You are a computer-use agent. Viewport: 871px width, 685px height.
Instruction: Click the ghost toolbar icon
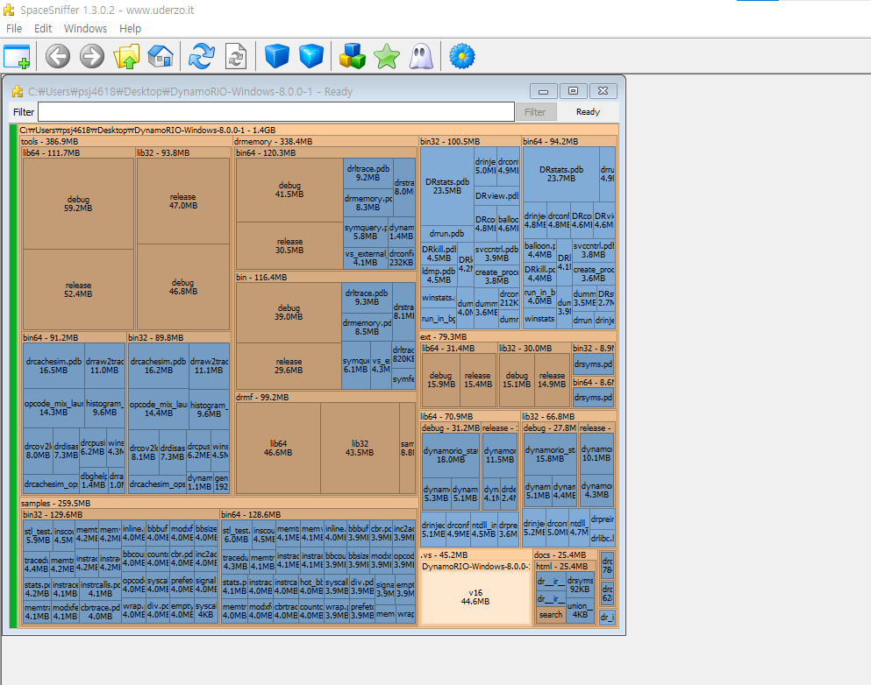(421, 57)
